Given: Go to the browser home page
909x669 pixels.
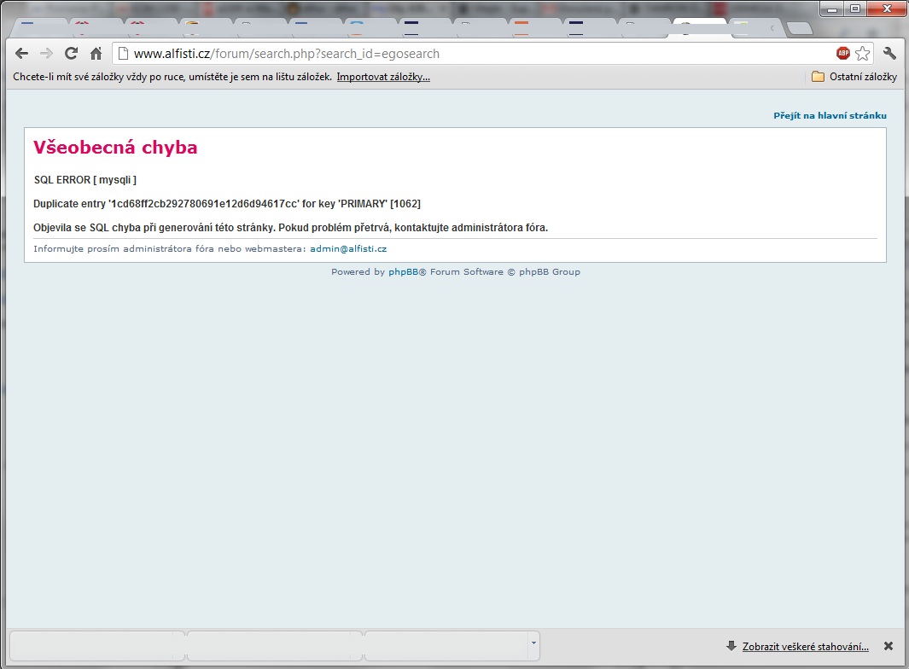Looking at the screenshot, I should tap(96, 54).
